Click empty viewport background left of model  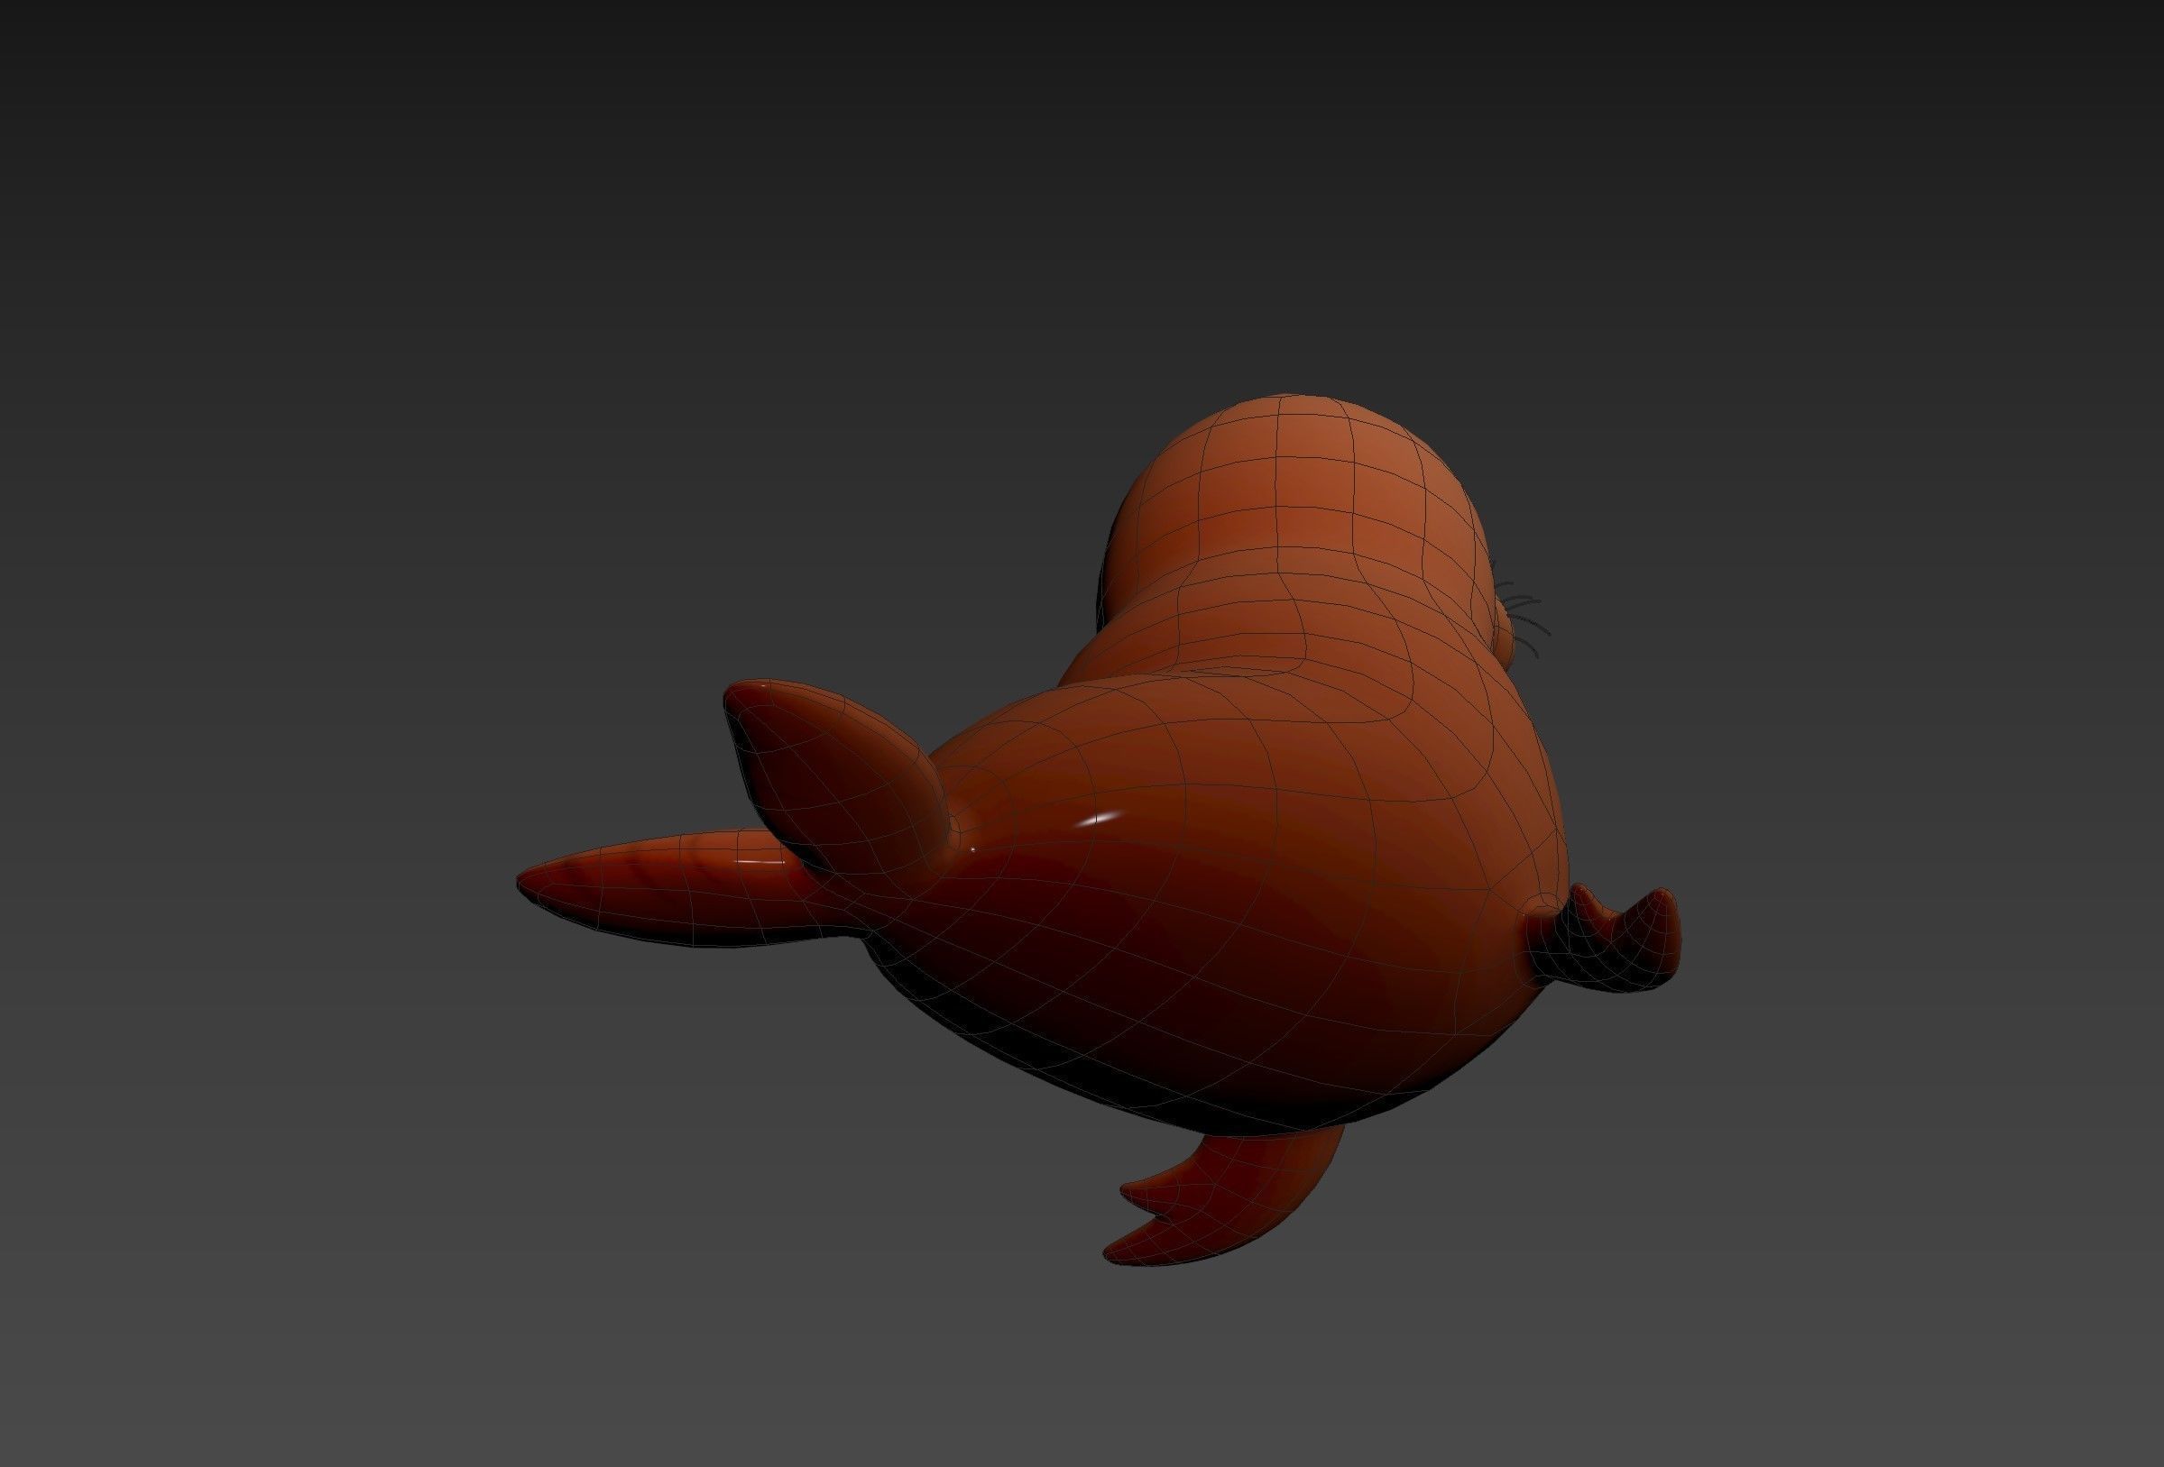click(280, 745)
